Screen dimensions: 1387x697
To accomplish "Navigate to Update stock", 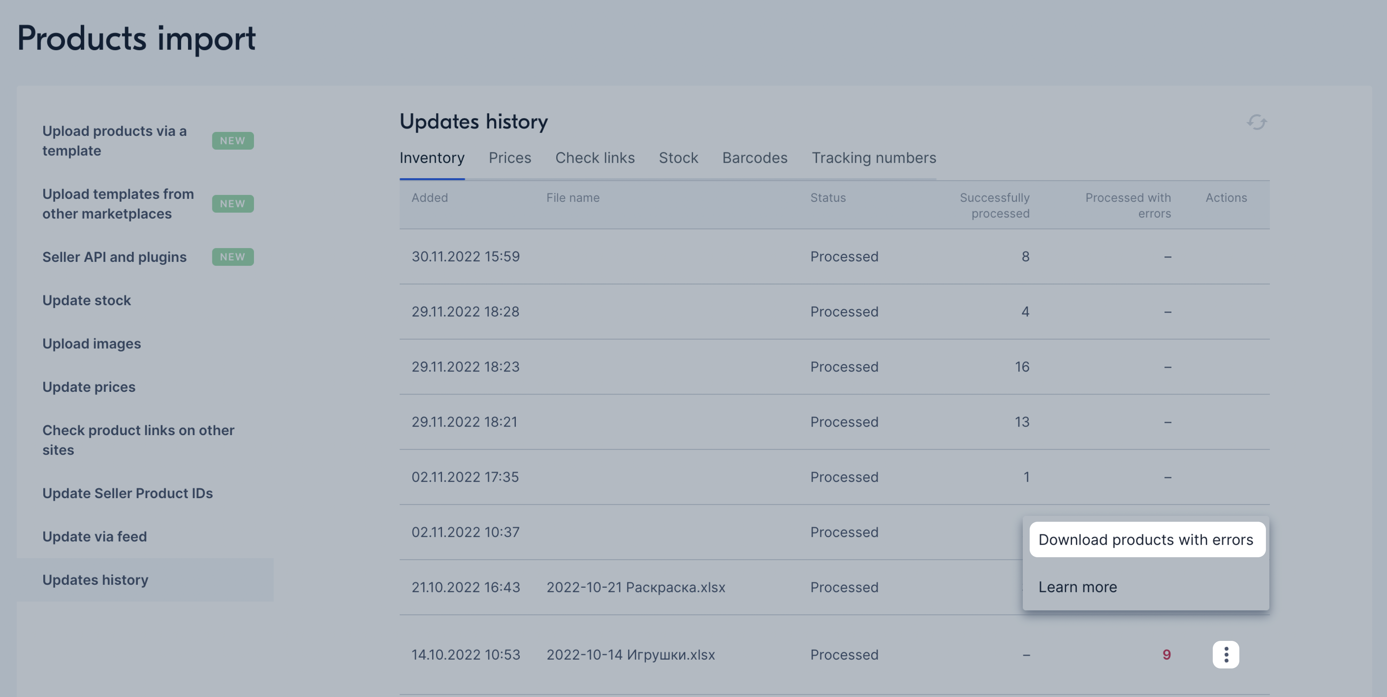I will 86,300.
